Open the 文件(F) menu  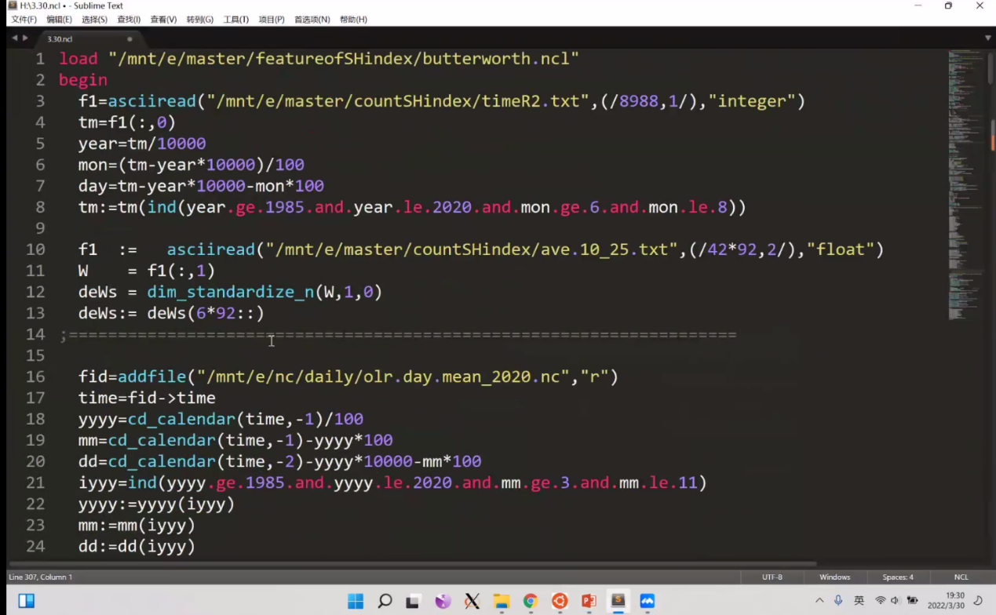click(24, 19)
